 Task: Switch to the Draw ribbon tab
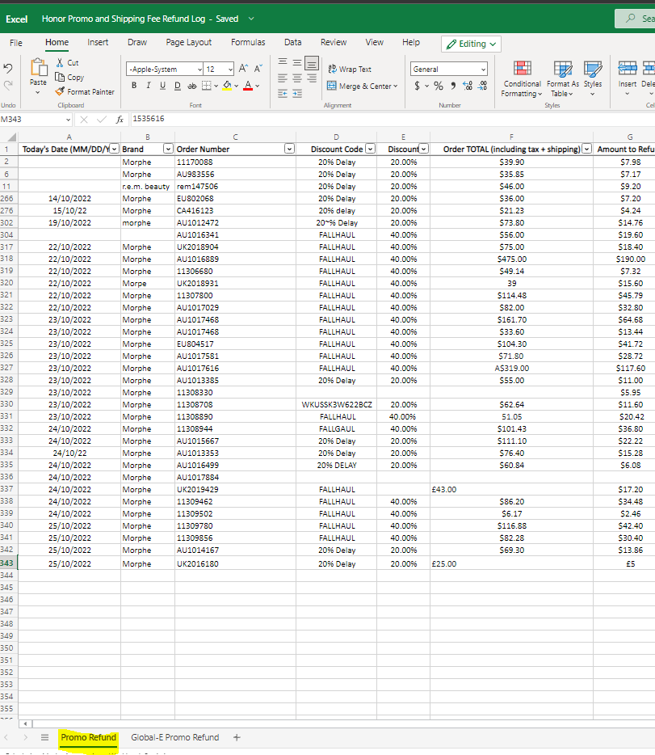pyautogui.click(x=137, y=42)
